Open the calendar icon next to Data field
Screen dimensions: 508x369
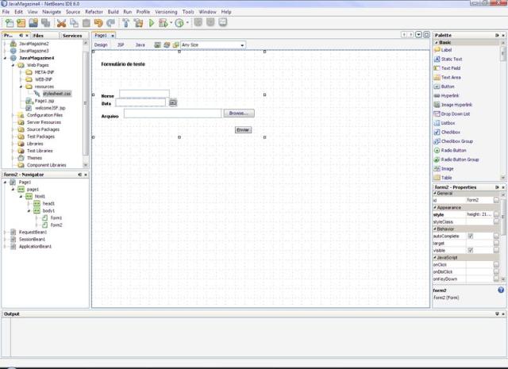[173, 102]
